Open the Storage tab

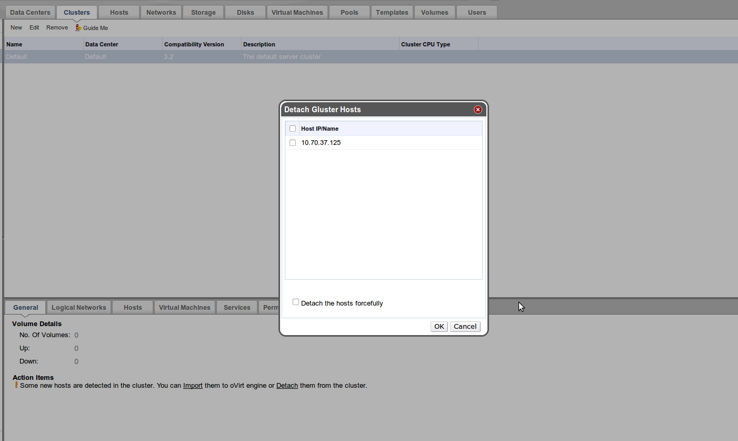click(203, 12)
